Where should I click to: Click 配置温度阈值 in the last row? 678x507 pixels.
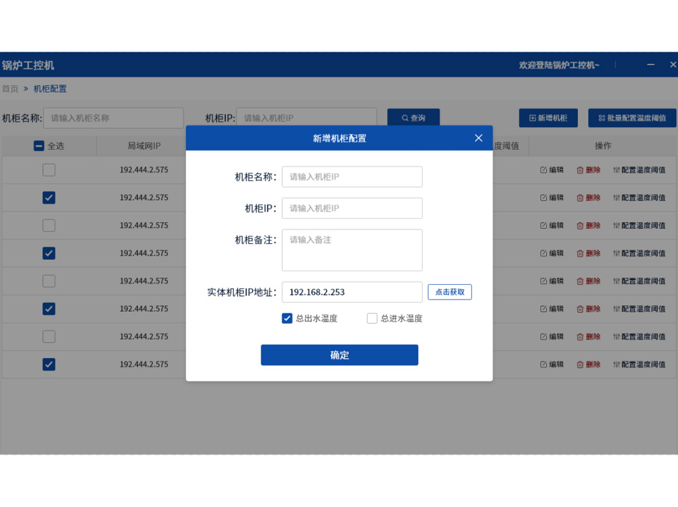click(x=639, y=365)
